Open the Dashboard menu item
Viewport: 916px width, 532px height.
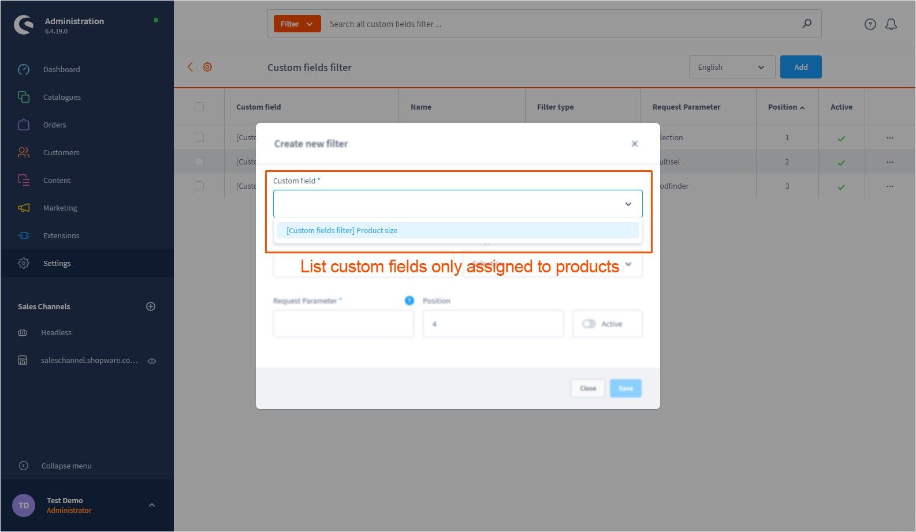(x=62, y=69)
